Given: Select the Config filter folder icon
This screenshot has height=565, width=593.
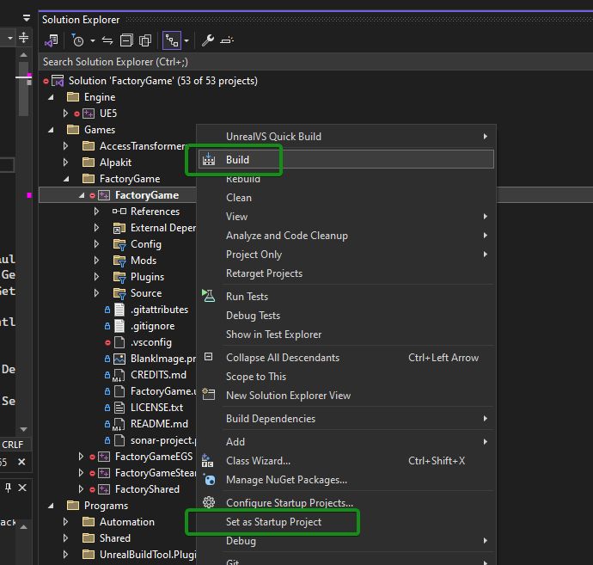Looking at the screenshot, I should (x=119, y=244).
